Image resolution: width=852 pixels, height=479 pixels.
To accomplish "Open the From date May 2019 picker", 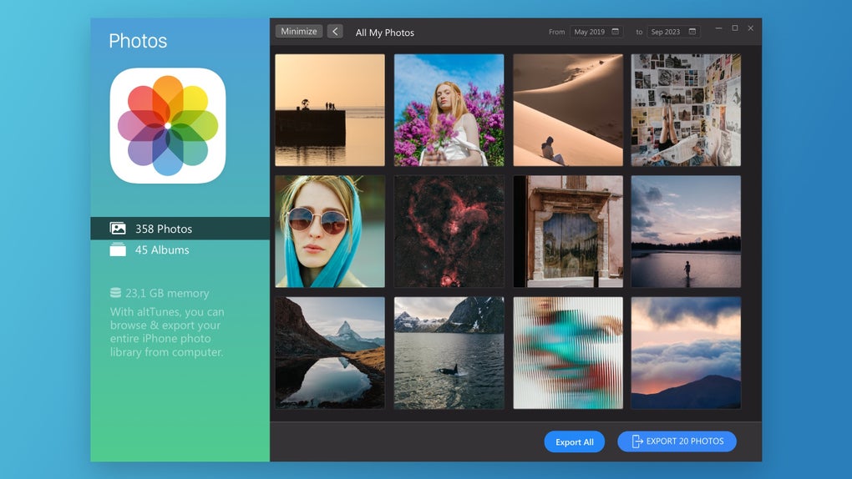I will tap(596, 32).
